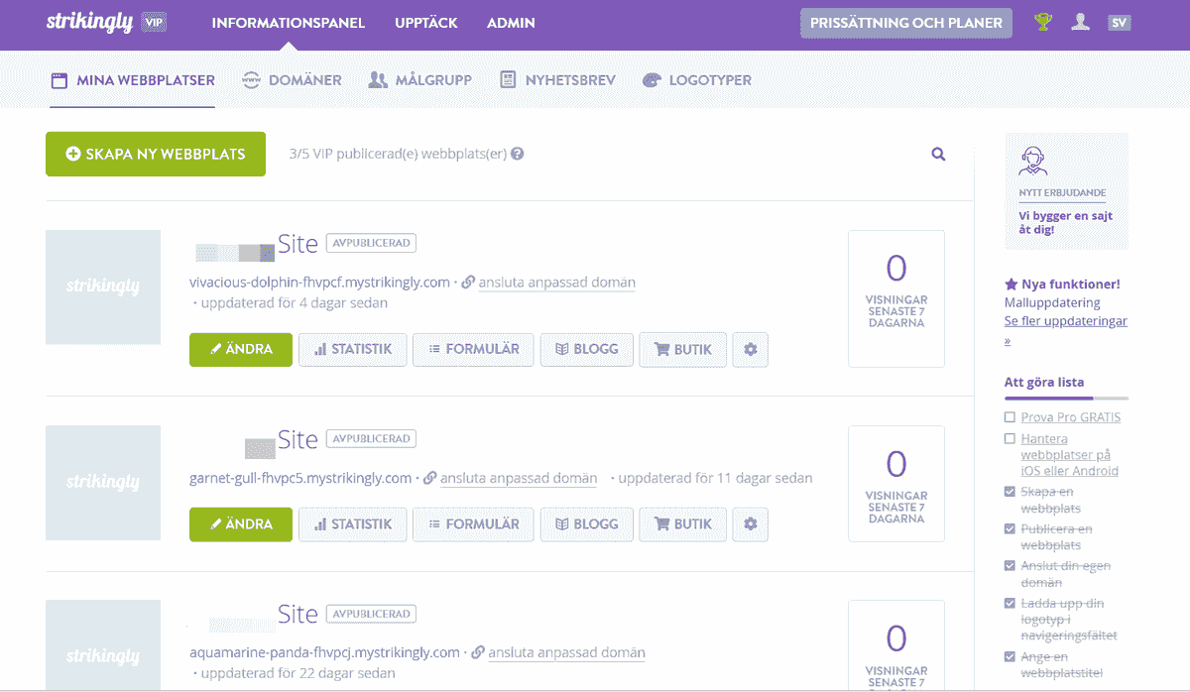Click Prissättning och Planer button
Viewport: 1190px width, 692px height.
[x=906, y=23]
